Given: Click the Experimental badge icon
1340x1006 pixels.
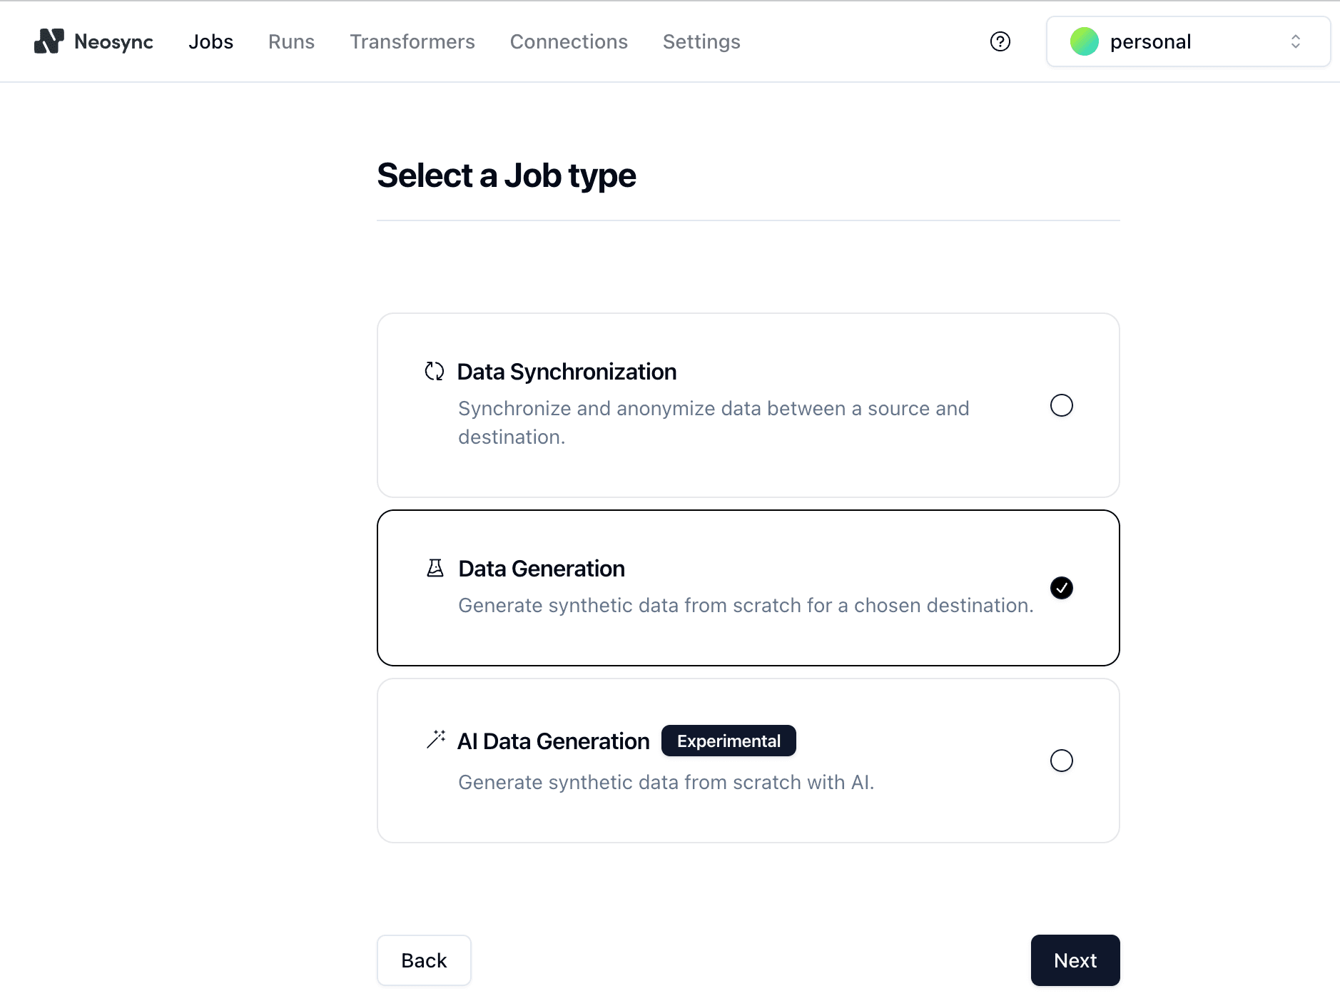Looking at the screenshot, I should pos(729,741).
